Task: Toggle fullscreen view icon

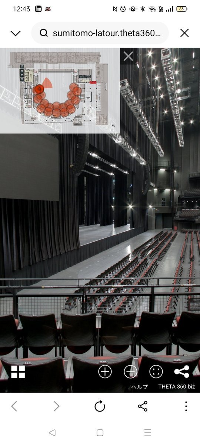Action: tap(156, 372)
